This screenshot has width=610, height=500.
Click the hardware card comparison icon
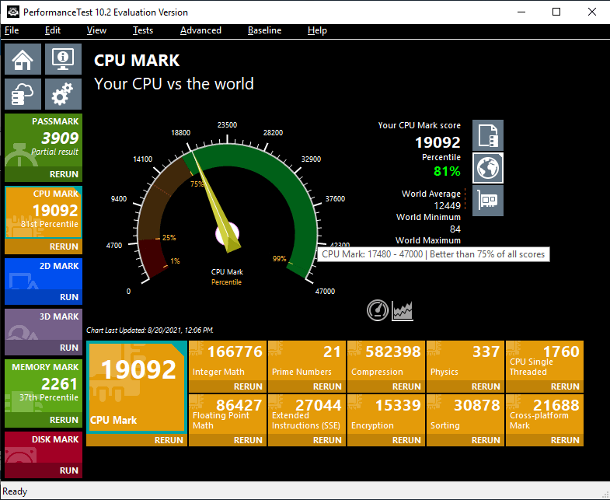coord(488,201)
